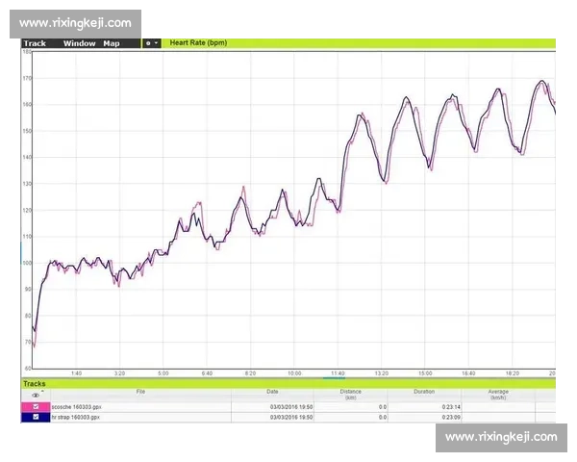The height and width of the screenshot is (462, 577).
Task: Click the 10:00 time axis label
Action: [294, 373]
